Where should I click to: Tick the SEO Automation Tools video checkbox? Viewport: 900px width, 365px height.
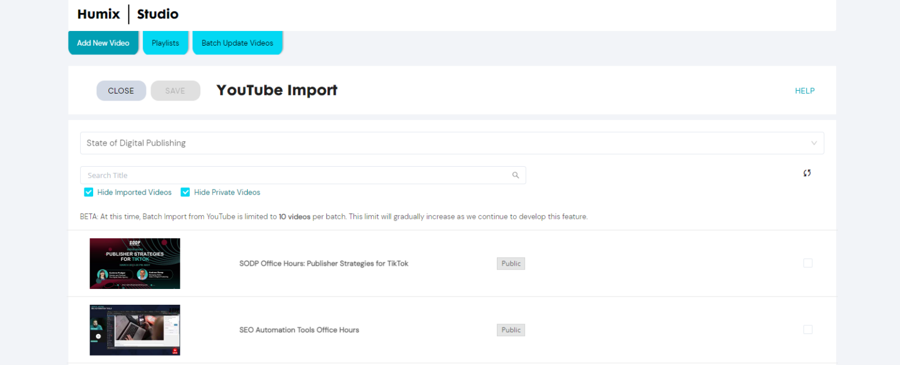pyautogui.click(x=807, y=330)
